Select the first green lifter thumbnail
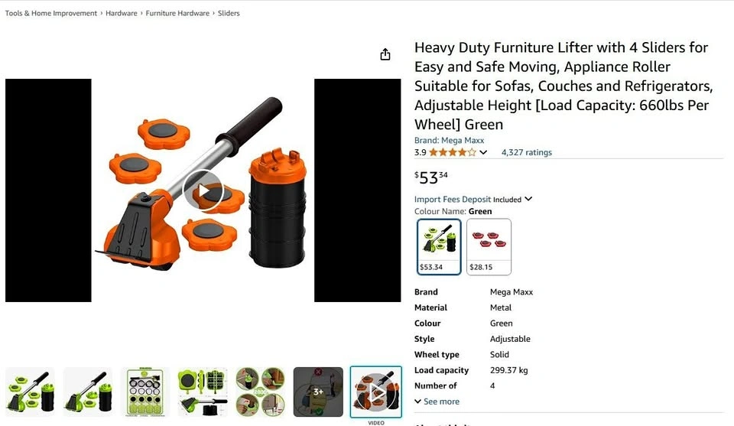734x426 pixels. 30,392
